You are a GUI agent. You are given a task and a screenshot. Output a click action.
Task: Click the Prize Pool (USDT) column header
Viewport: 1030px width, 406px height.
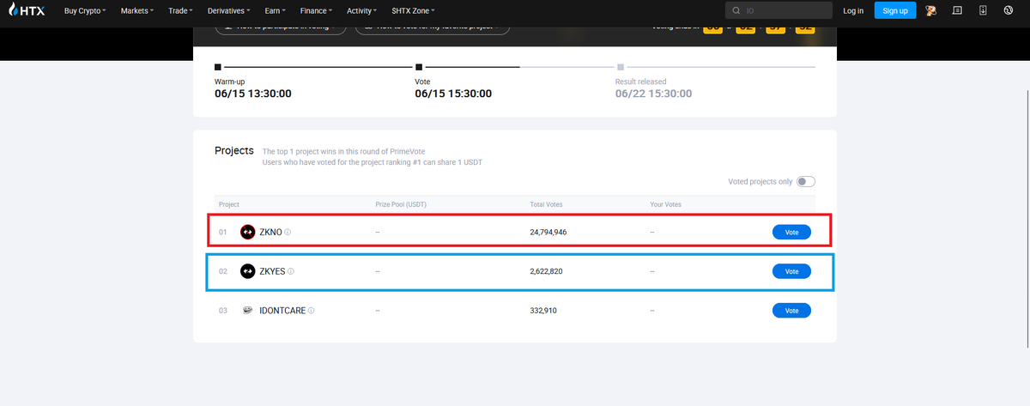(x=400, y=205)
